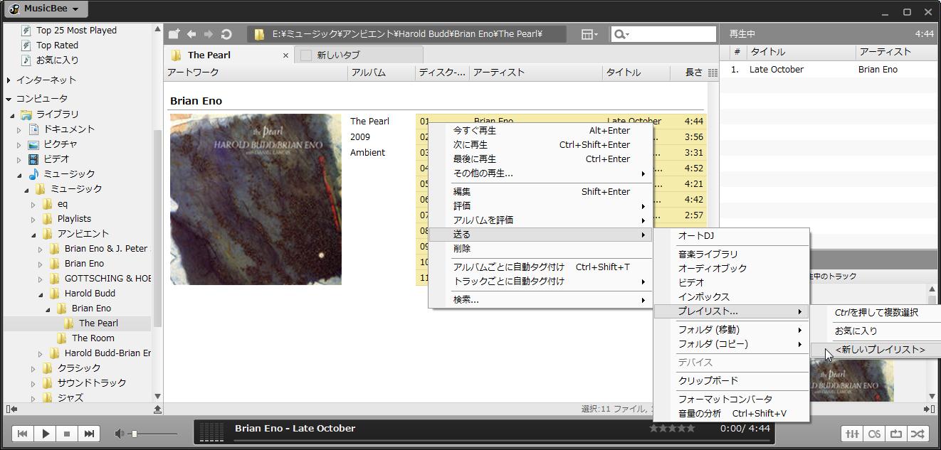Viewport: 941px width, 450px height.
Task: Collapse the Harold Budd folder
Action: click(41, 294)
